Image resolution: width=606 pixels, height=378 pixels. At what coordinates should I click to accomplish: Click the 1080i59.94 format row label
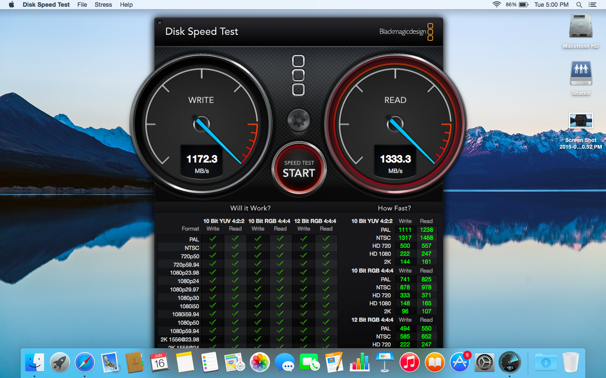coord(186,314)
